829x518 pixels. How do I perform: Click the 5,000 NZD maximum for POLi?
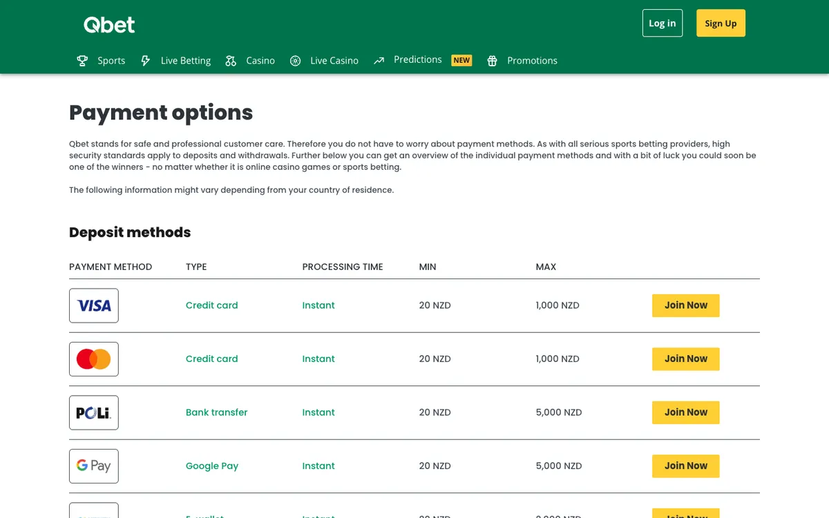(559, 412)
